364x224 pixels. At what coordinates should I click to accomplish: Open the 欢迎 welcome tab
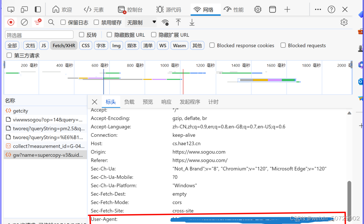62,10
